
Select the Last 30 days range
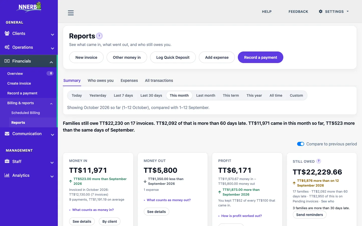click(151, 95)
